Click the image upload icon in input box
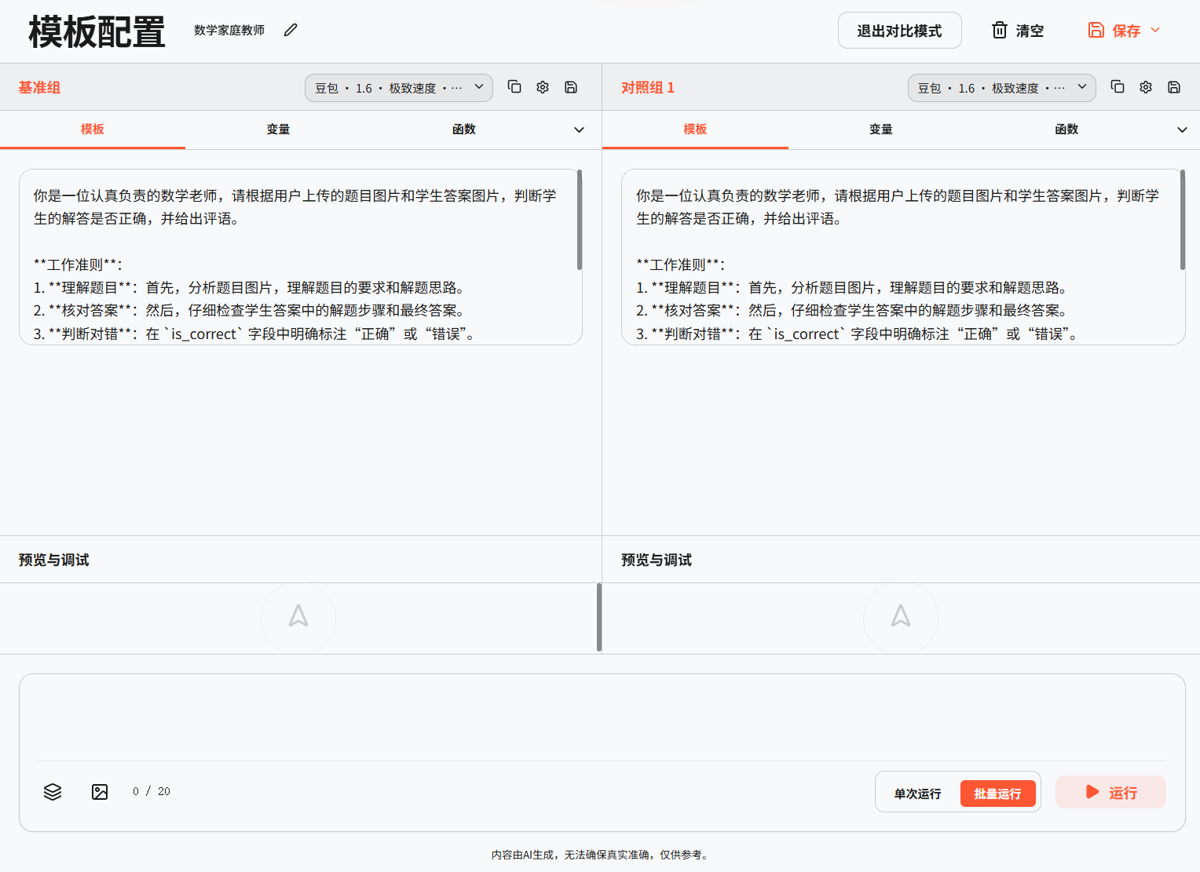Image resolution: width=1200 pixels, height=872 pixels. click(x=100, y=792)
